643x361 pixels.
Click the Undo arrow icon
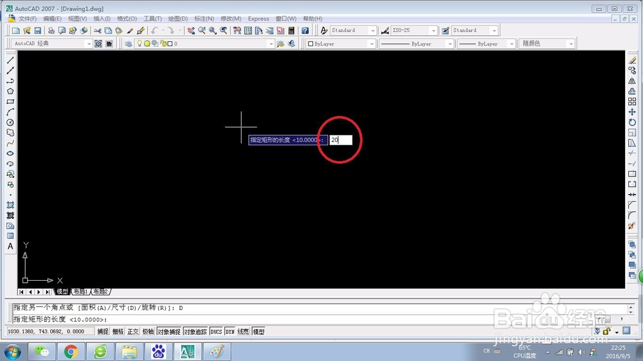coord(154,30)
